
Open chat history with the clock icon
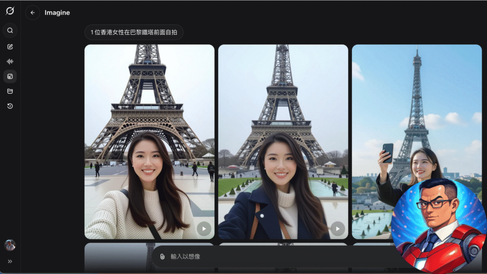click(10, 106)
